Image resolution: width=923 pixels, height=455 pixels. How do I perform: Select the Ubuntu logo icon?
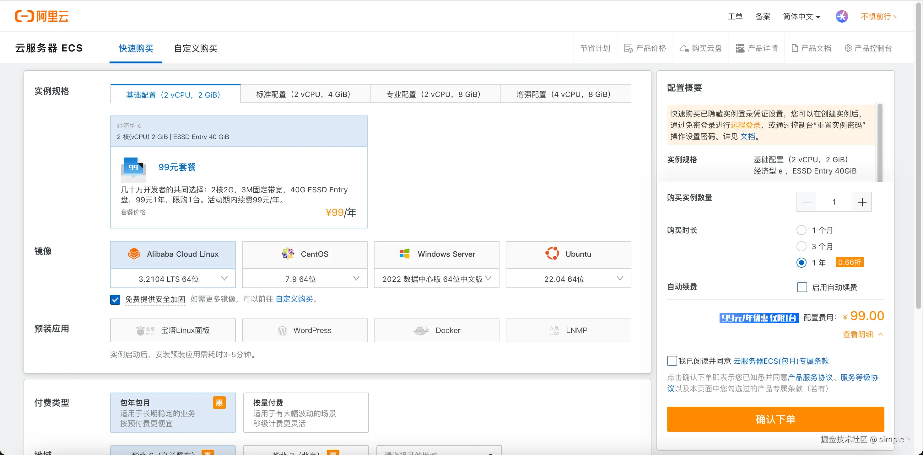point(552,254)
